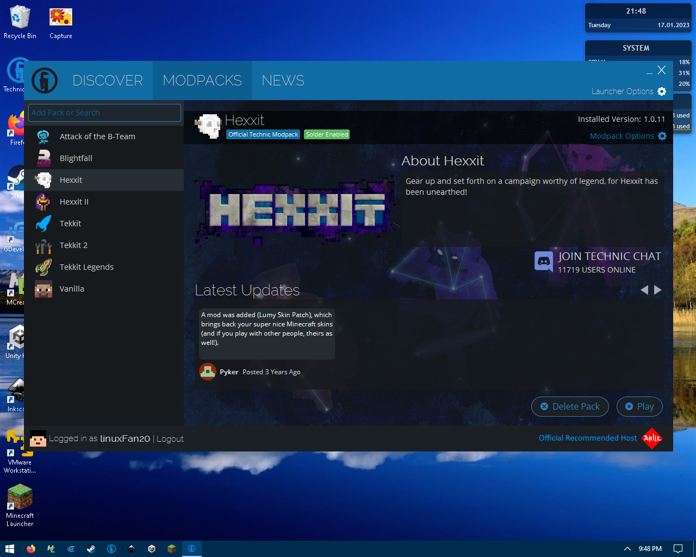696x557 pixels.
Task: Show previous update with left arrow
Action: [x=644, y=290]
